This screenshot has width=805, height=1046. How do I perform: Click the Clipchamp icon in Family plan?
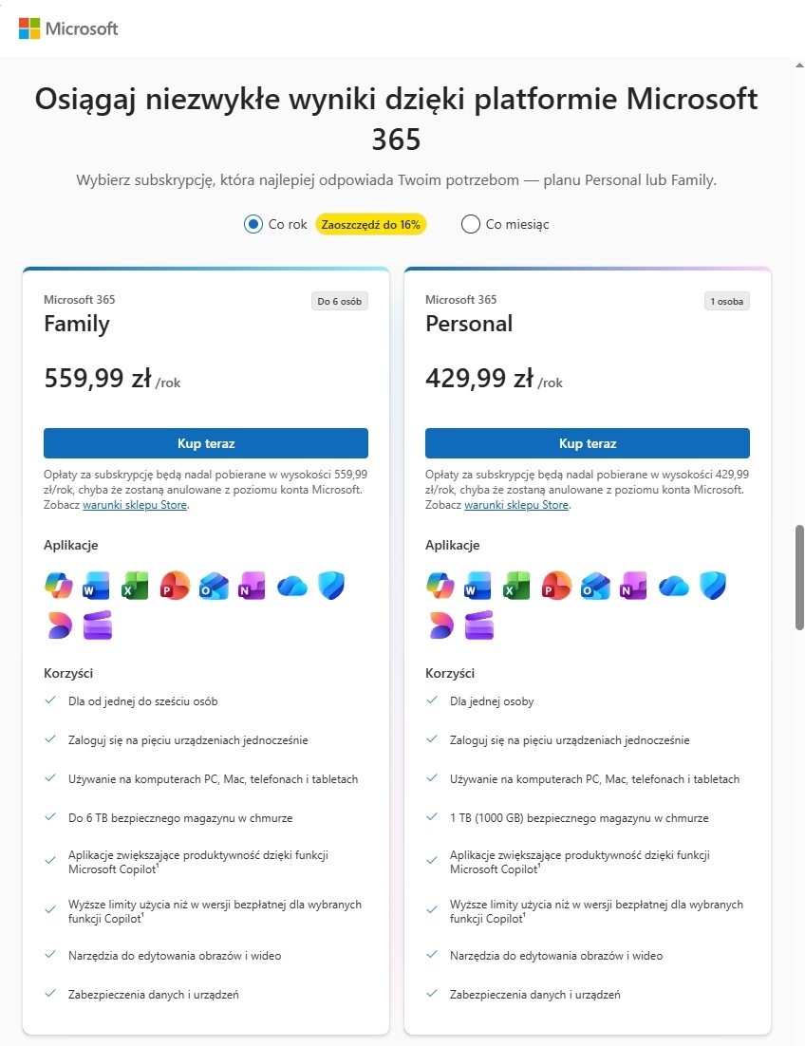coord(98,626)
